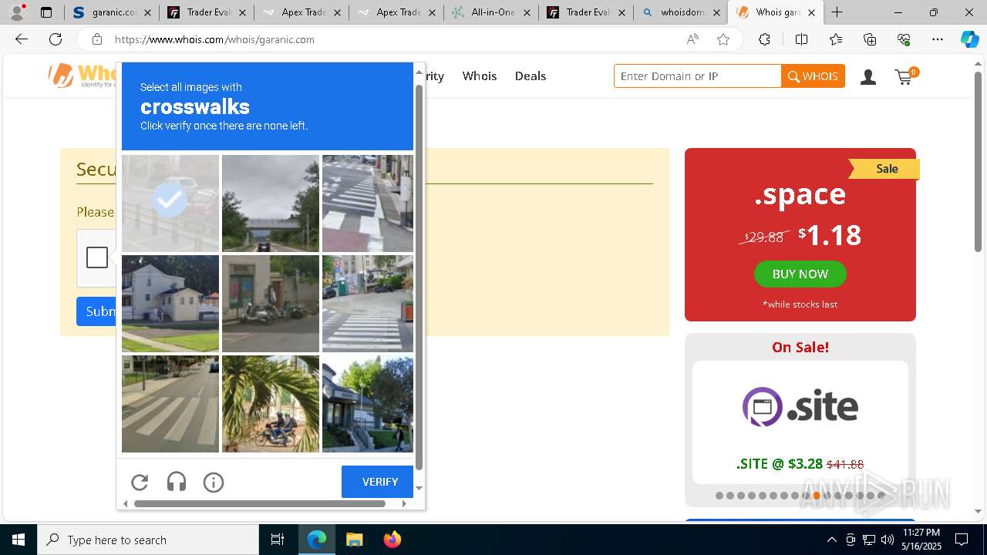
Task: Open Task View on taskbar
Action: (278, 540)
